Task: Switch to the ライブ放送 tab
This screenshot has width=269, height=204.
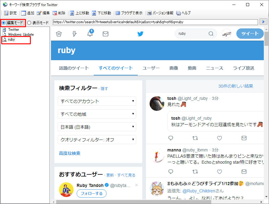Action: (243, 68)
